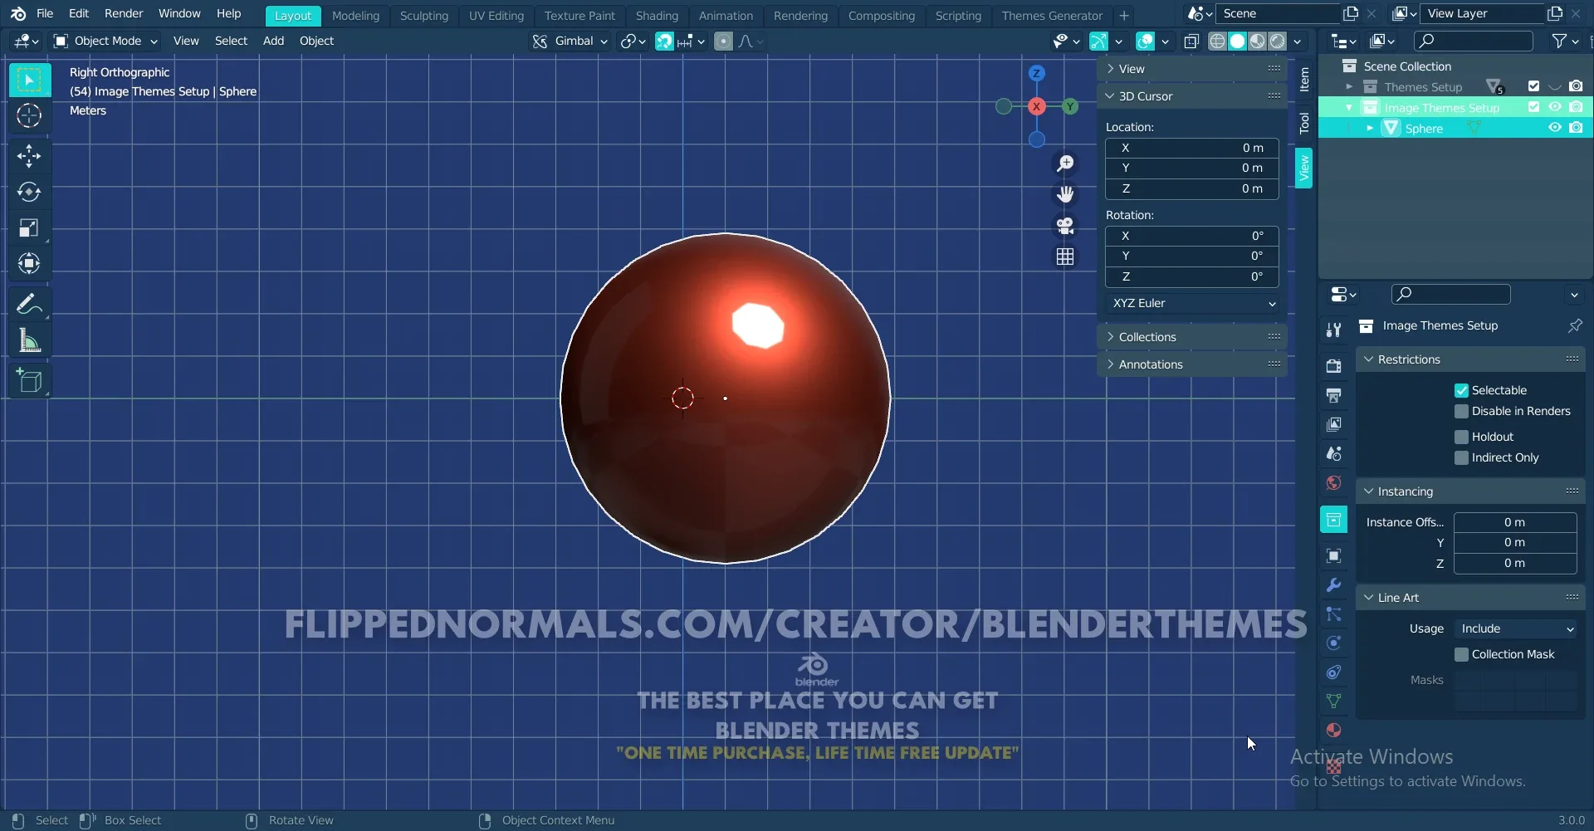The image size is (1594, 831).
Task: Select the Scale tool
Action: click(29, 227)
